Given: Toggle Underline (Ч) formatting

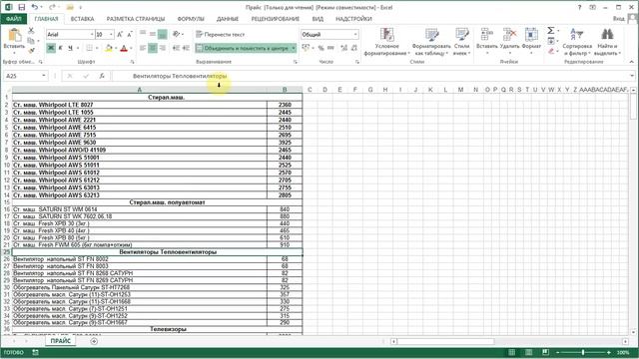Looking at the screenshot, I should coord(70,48).
